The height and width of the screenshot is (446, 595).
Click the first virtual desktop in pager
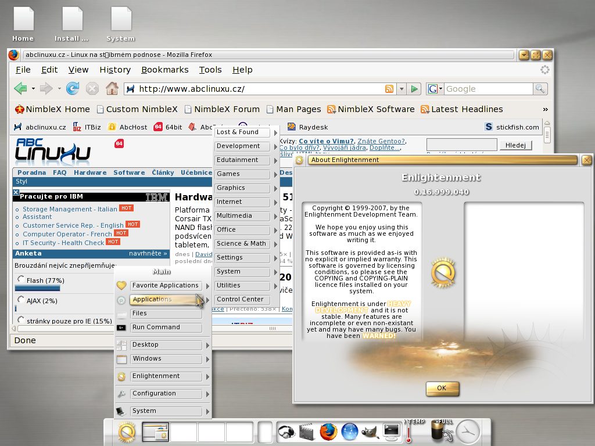coord(156,431)
